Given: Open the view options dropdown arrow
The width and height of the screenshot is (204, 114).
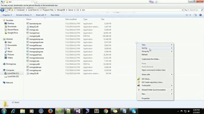Looking at the screenshot, I should (x=190, y=15).
